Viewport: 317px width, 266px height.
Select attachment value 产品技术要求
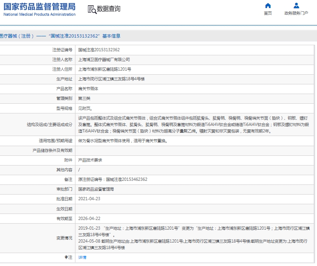pyautogui.click(x=90, y=160)
